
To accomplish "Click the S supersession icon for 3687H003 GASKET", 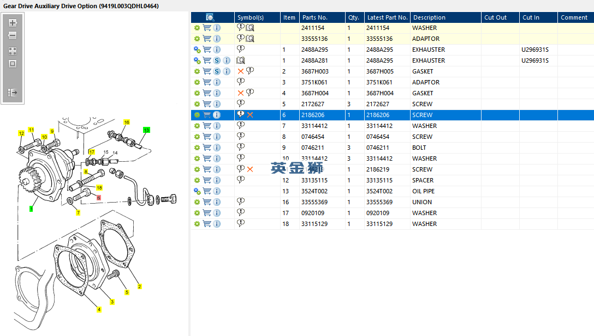I will [x=217, y=71].
